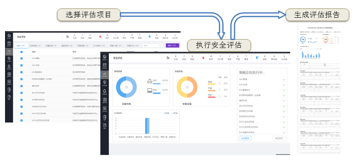Viewport: 356px width, 160px height.
Task: Switch to the 全部 (77) tab
Action: pyautogui.click(x=21, y=45)
